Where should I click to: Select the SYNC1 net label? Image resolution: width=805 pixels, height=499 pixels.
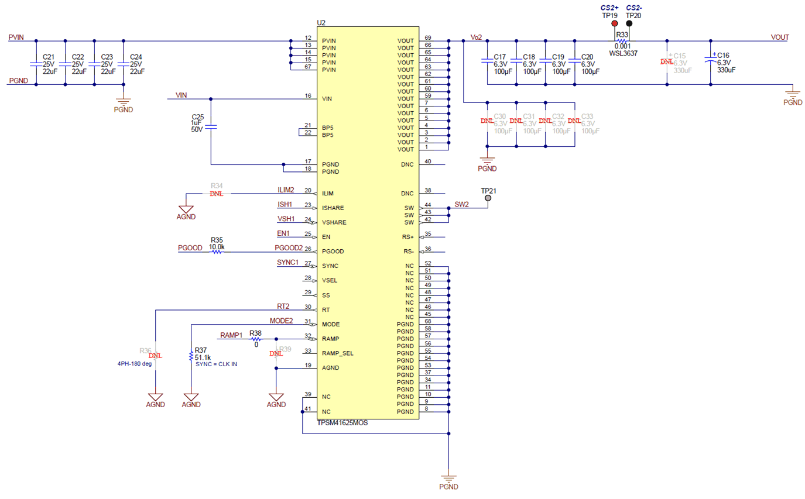pos(288,263)
